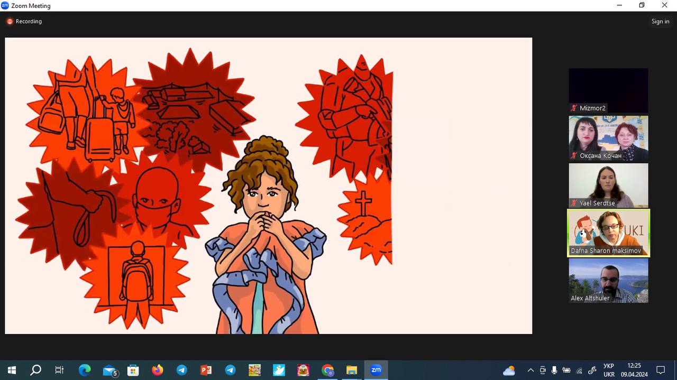Viewport: 677px width, 380px height.
Task: Open the УКР keyboard language switcher
Action: [609, 370]
